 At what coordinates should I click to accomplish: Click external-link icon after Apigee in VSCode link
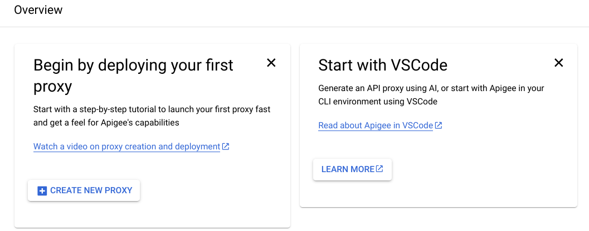439,125
